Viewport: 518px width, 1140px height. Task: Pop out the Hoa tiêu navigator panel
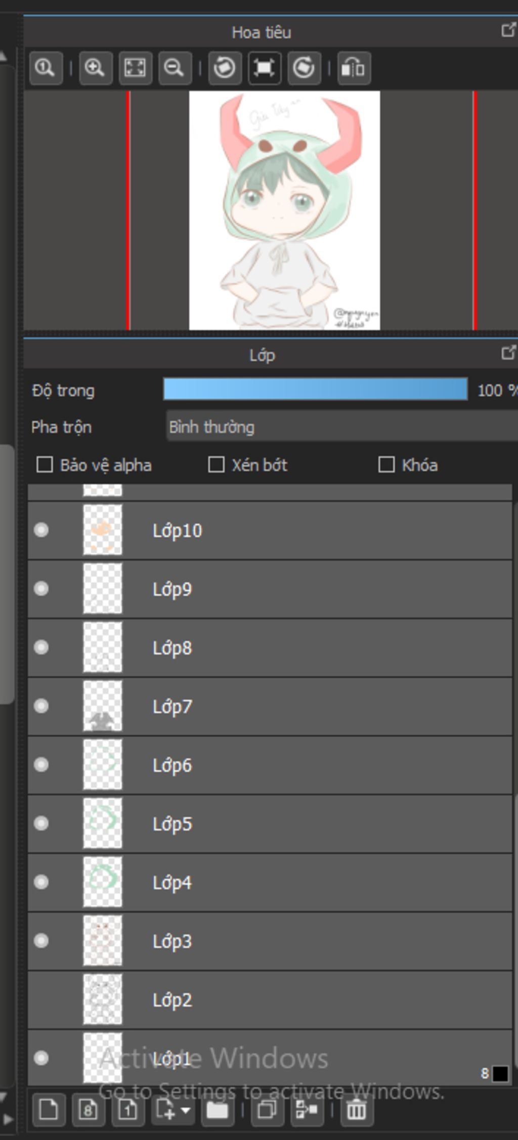click(507, 31)
